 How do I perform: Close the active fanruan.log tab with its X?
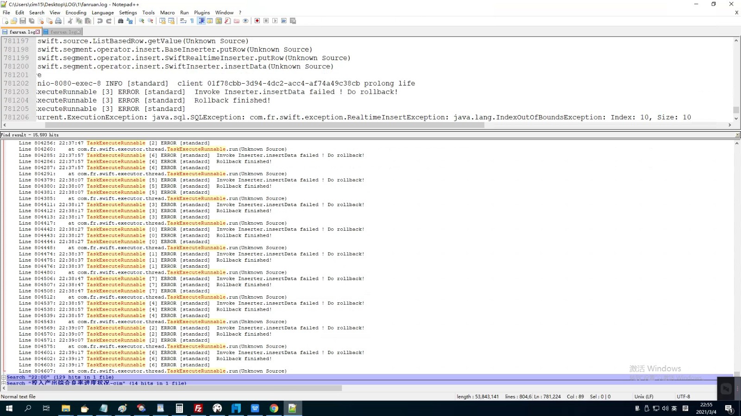[38, 32]
